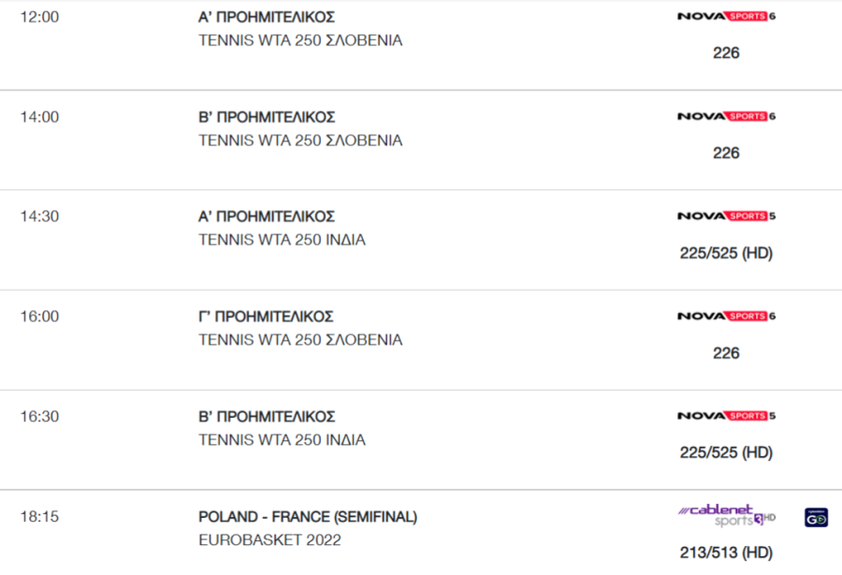Click TENNIS WTA 250 ΙΝΔΙΑ at 16:30
Image resolution: width=842 pixels, height=575 pixels.
click(282, 440)
